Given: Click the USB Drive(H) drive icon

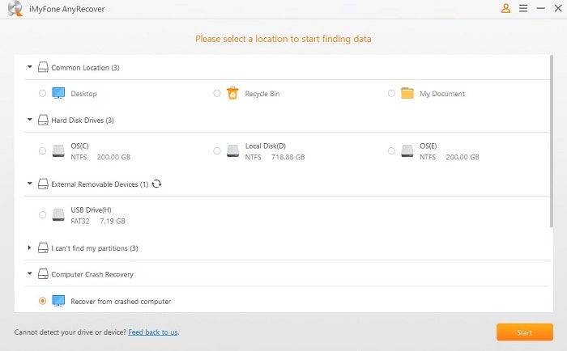Looking at the screenshot, I should (58, 215).
